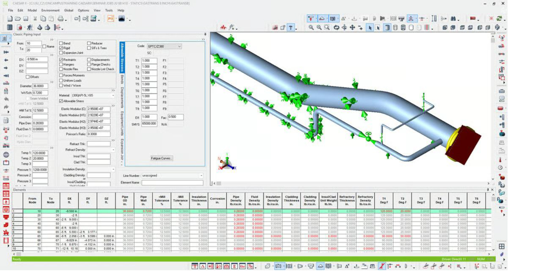Click E elastic modulus icon in bottom toolbar
Screen dimensions: 533x279
235,266
